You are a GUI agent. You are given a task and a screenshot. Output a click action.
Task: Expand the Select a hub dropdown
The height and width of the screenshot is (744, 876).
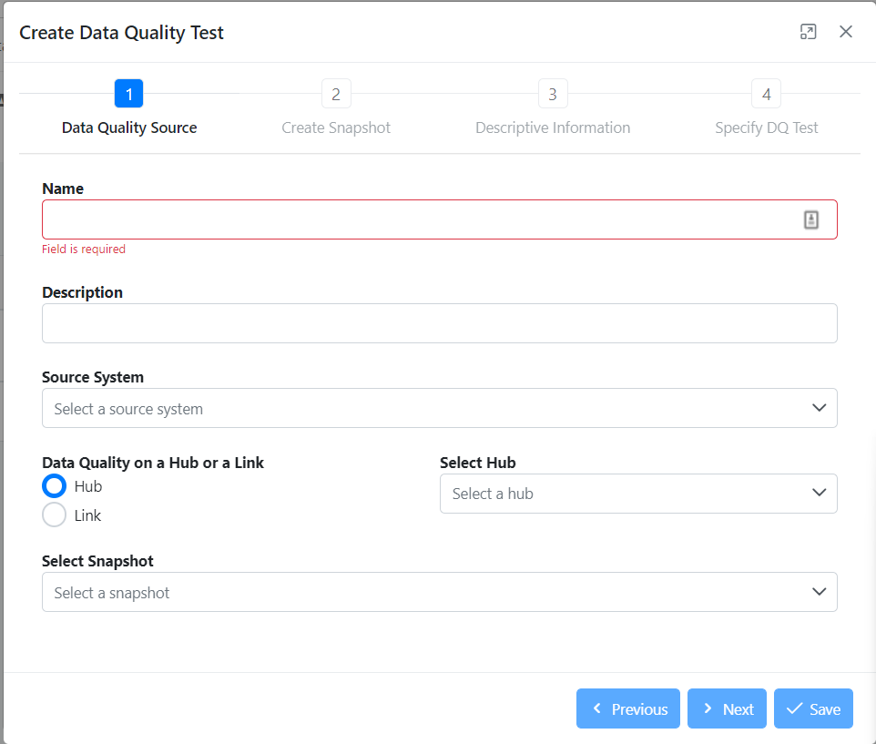click(638, 494)
